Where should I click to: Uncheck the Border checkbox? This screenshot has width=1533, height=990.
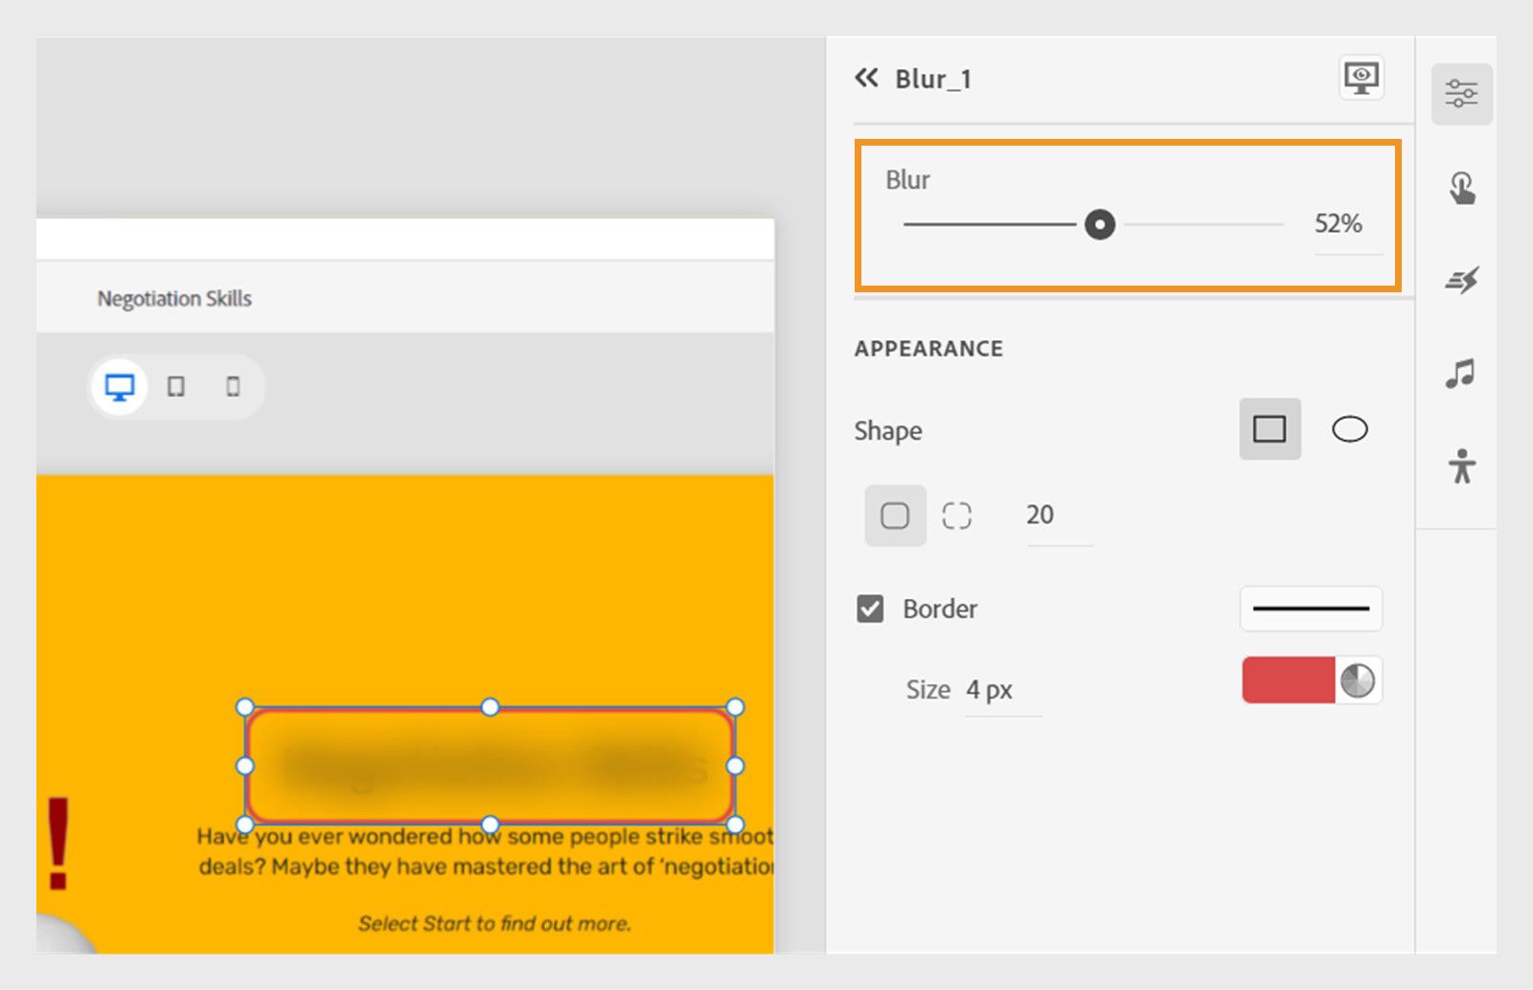tap(870, 609)
